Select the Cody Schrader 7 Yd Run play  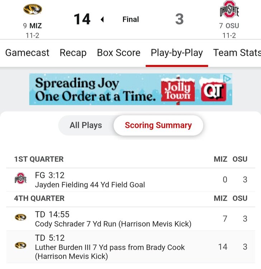click(113, 224)
